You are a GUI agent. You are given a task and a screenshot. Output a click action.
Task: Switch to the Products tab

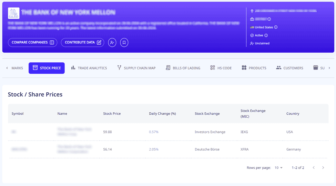point(254,68)
